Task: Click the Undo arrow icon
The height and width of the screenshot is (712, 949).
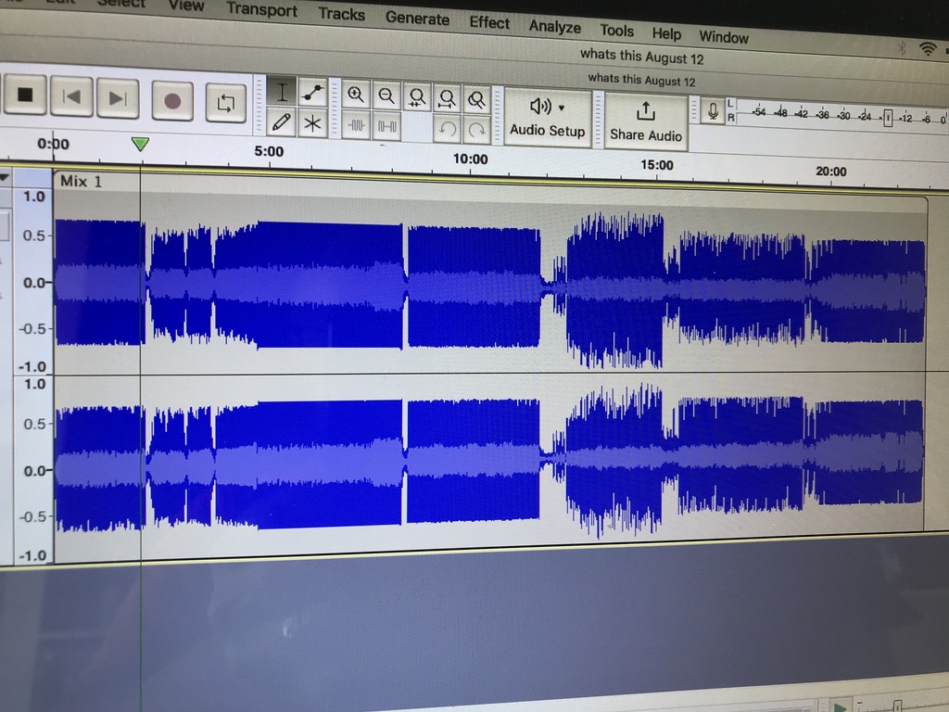Action: coord(448,129)
